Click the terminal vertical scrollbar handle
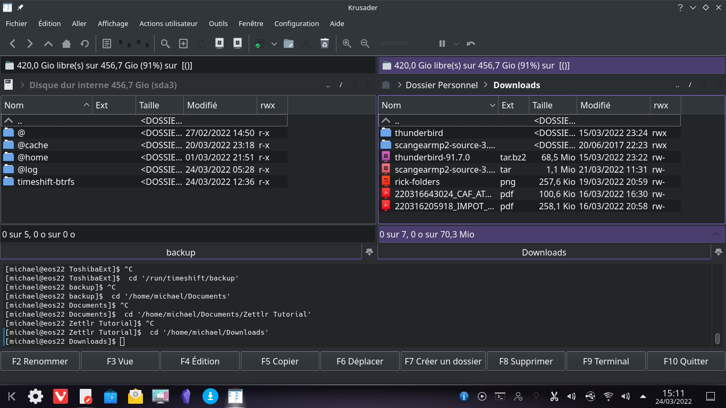Image resolution: width=726 pixels, height=408 pixels. click(x=717, y=338)
